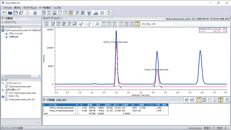Open Hydroxybenzoate_ester control method item

click(20, 86)
